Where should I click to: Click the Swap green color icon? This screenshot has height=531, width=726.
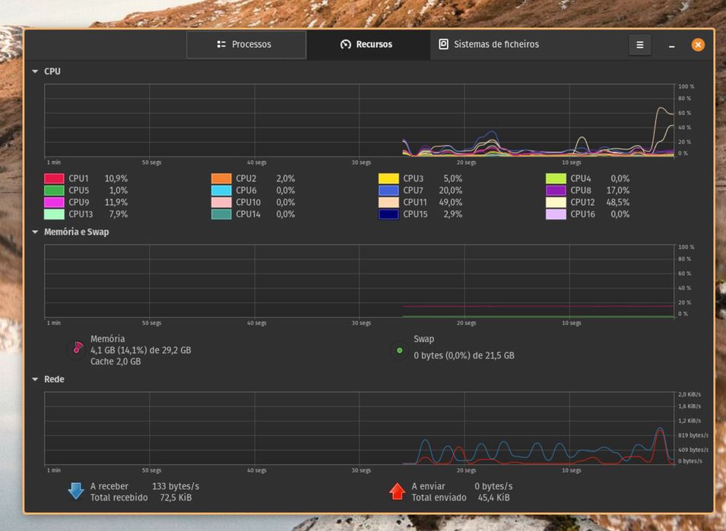(400, 351)
